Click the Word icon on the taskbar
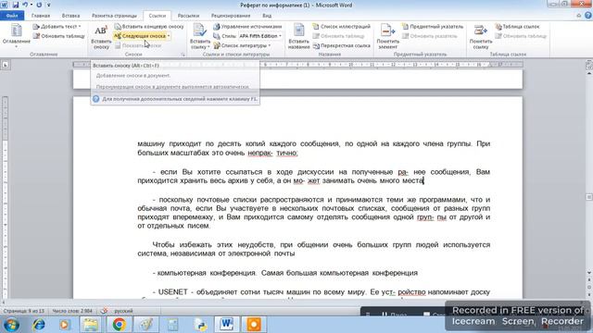This screenshot has width=593, height=333. [227, 325]
